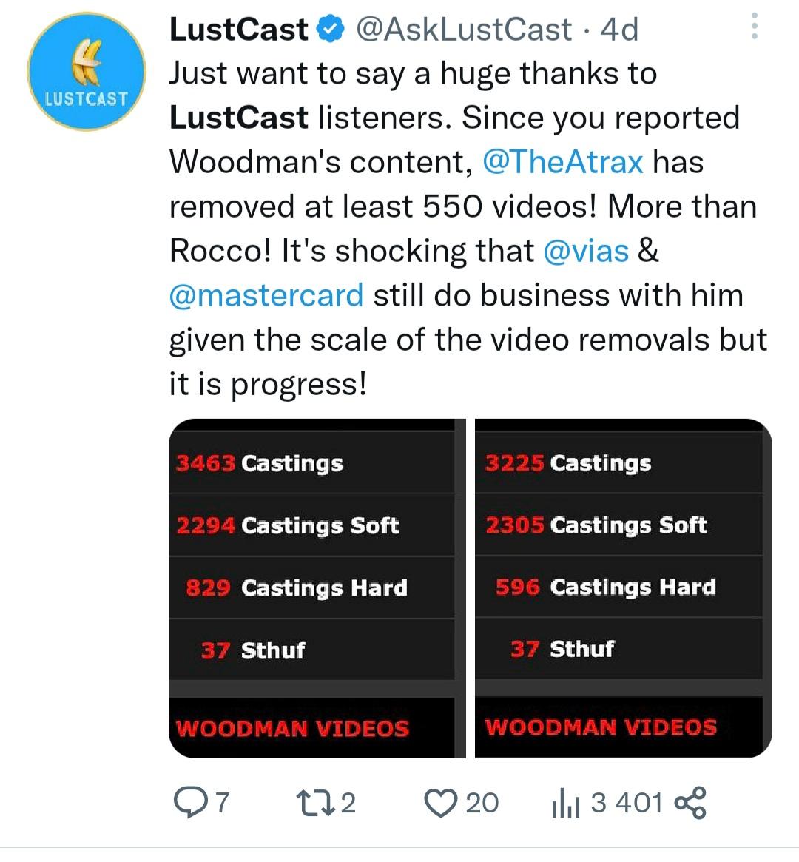The width and height of the screenshot is (799, 862).
Task: Click the @AskLustCast handle
Action: tap(464, 30)
